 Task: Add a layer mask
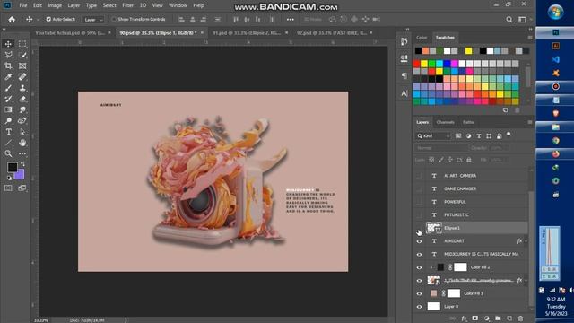coord(475,319)
